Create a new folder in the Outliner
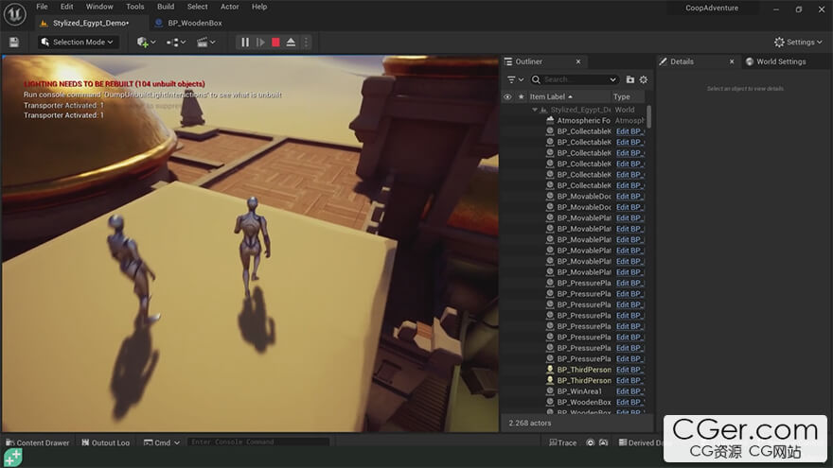This screenshot has height=468, width=833. (x=630, y=79)
